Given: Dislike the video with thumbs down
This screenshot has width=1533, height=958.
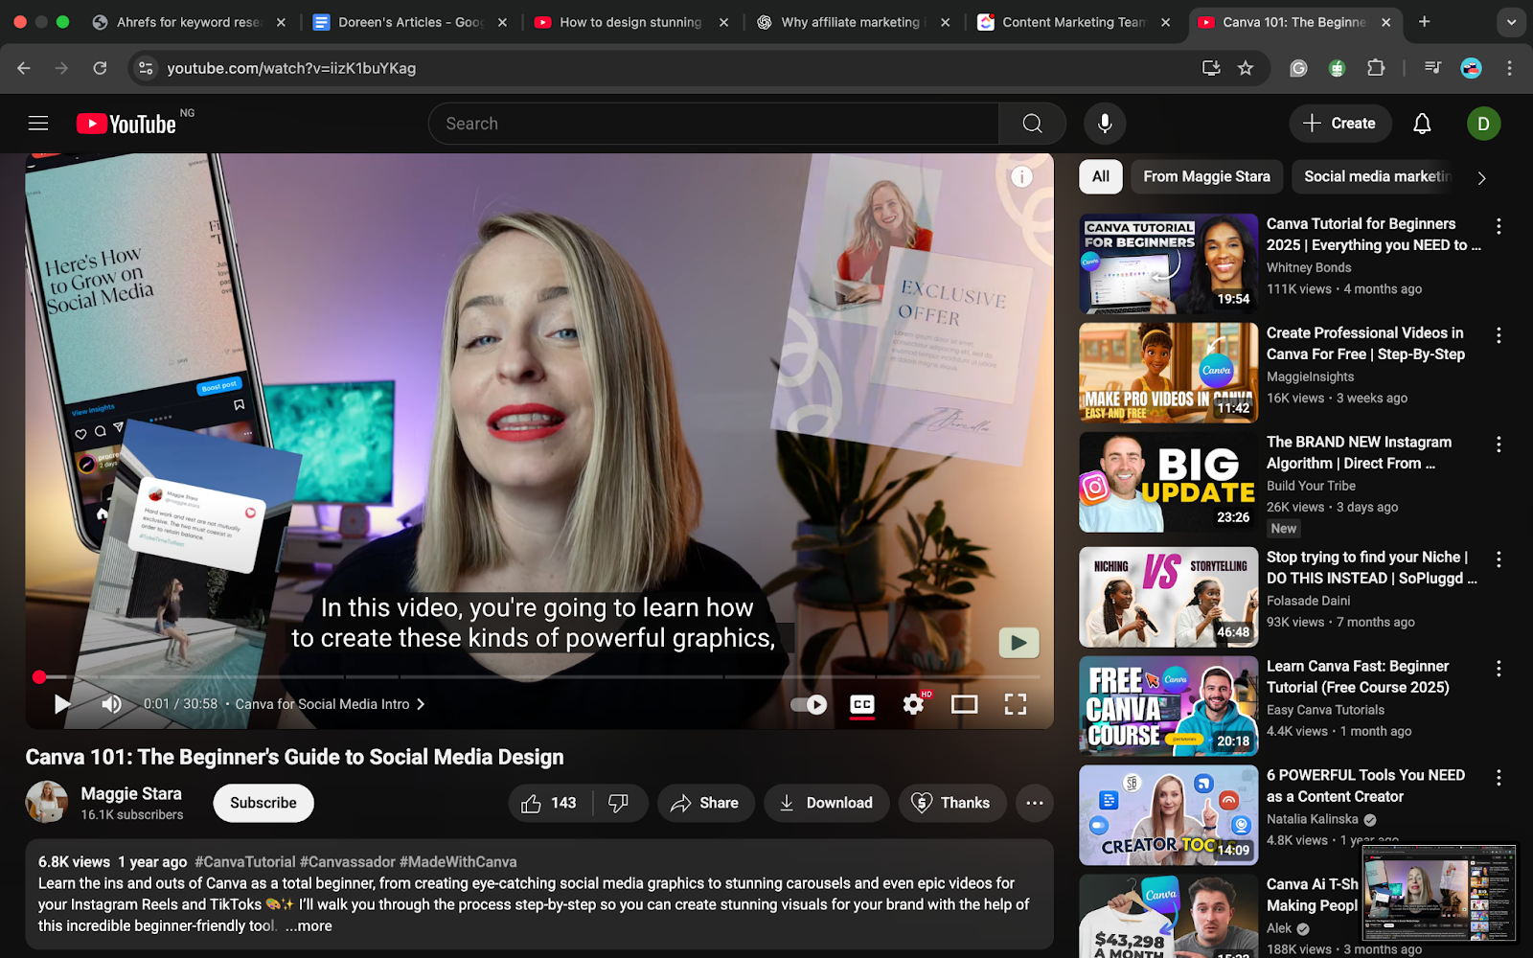Looking at the screenshot, I should (x=619, y=803).
